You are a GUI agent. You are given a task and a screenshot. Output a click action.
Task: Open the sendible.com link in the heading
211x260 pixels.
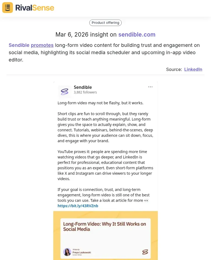click(x=137, y=35)
